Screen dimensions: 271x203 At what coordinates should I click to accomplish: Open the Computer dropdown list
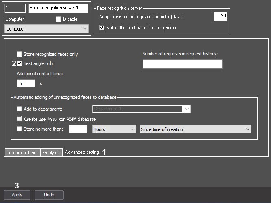pyautogui.click(x=46, y=29)
